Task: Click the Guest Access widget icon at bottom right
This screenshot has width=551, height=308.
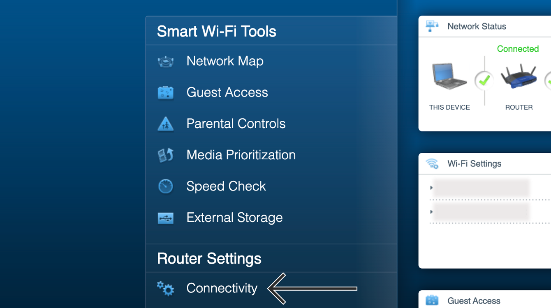Action: pyautogui.click(x=432, y=301)
